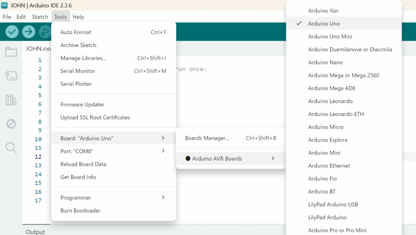Select the LilyPad Arduino board
The width and height of the screenshot is (416, 235).
pos(344,217)
